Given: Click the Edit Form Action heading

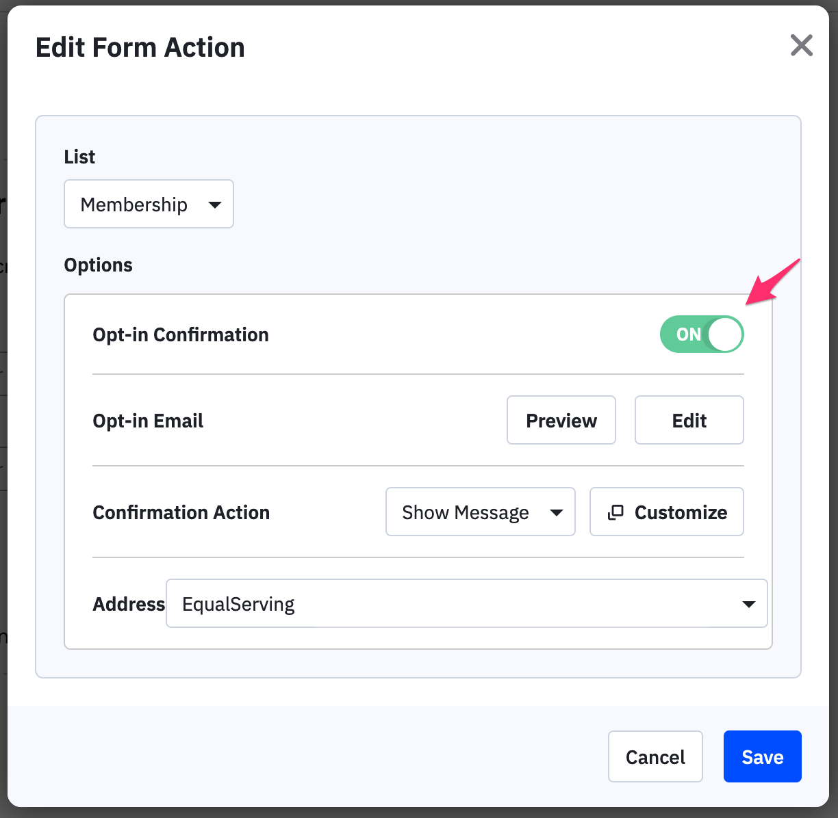Looking at the screenshot, I should click(140, 48).
